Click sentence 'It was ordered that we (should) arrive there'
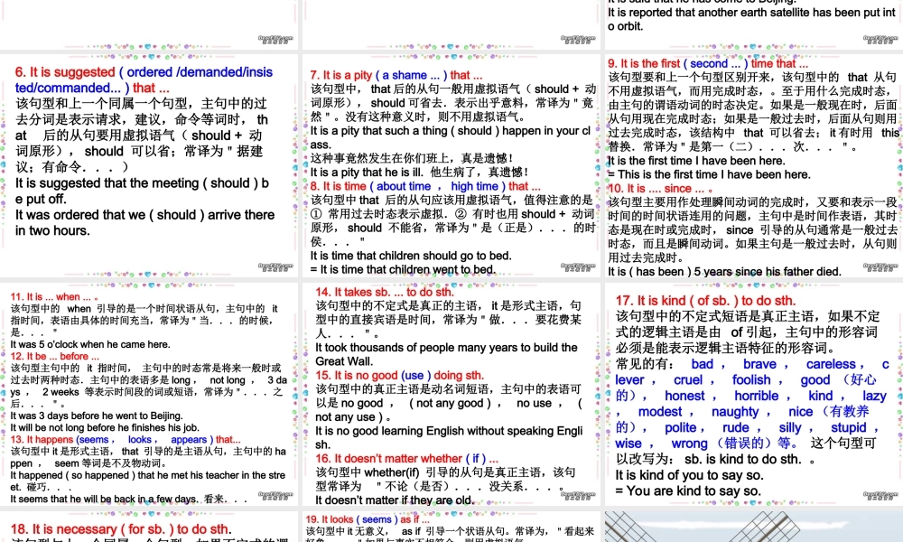Viewport: 903px width, 542px height. click(145, 222)
